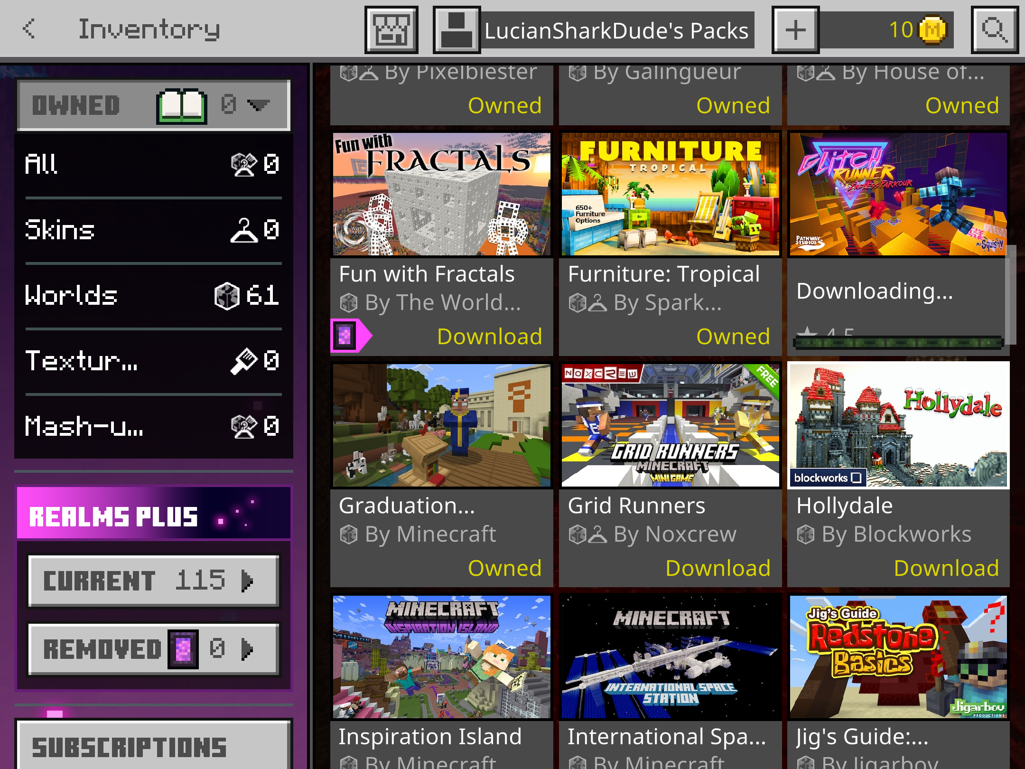Click the By Noxcrew creator label
The width and height of the screenshot is (1025, 769).
pos(675,535)
